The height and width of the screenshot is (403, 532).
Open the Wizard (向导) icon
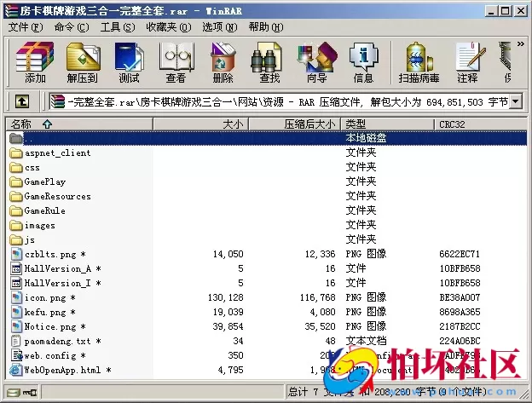316,56
